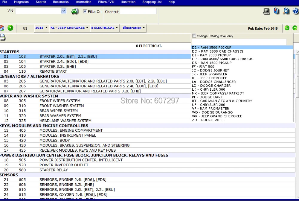Select FF - FIAT 500
The image size is (299, 201).
[x=242, y=67]
